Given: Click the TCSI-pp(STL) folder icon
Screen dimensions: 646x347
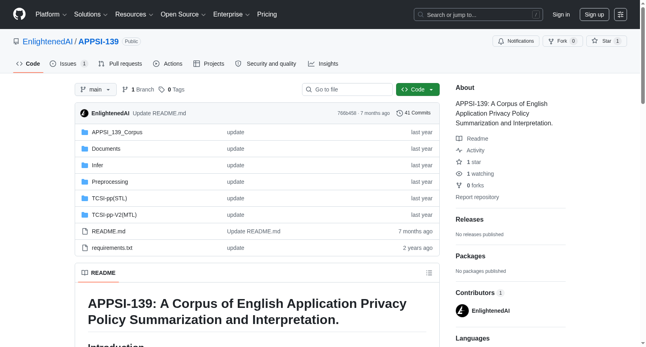Looking at the screenshot, I should pos(85,198).
